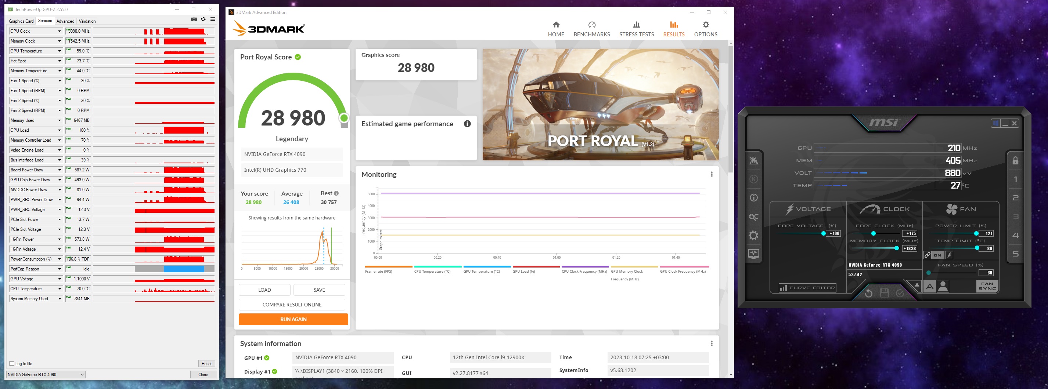Apply Afterburner settings with checkmark icon

pos(900,292)
